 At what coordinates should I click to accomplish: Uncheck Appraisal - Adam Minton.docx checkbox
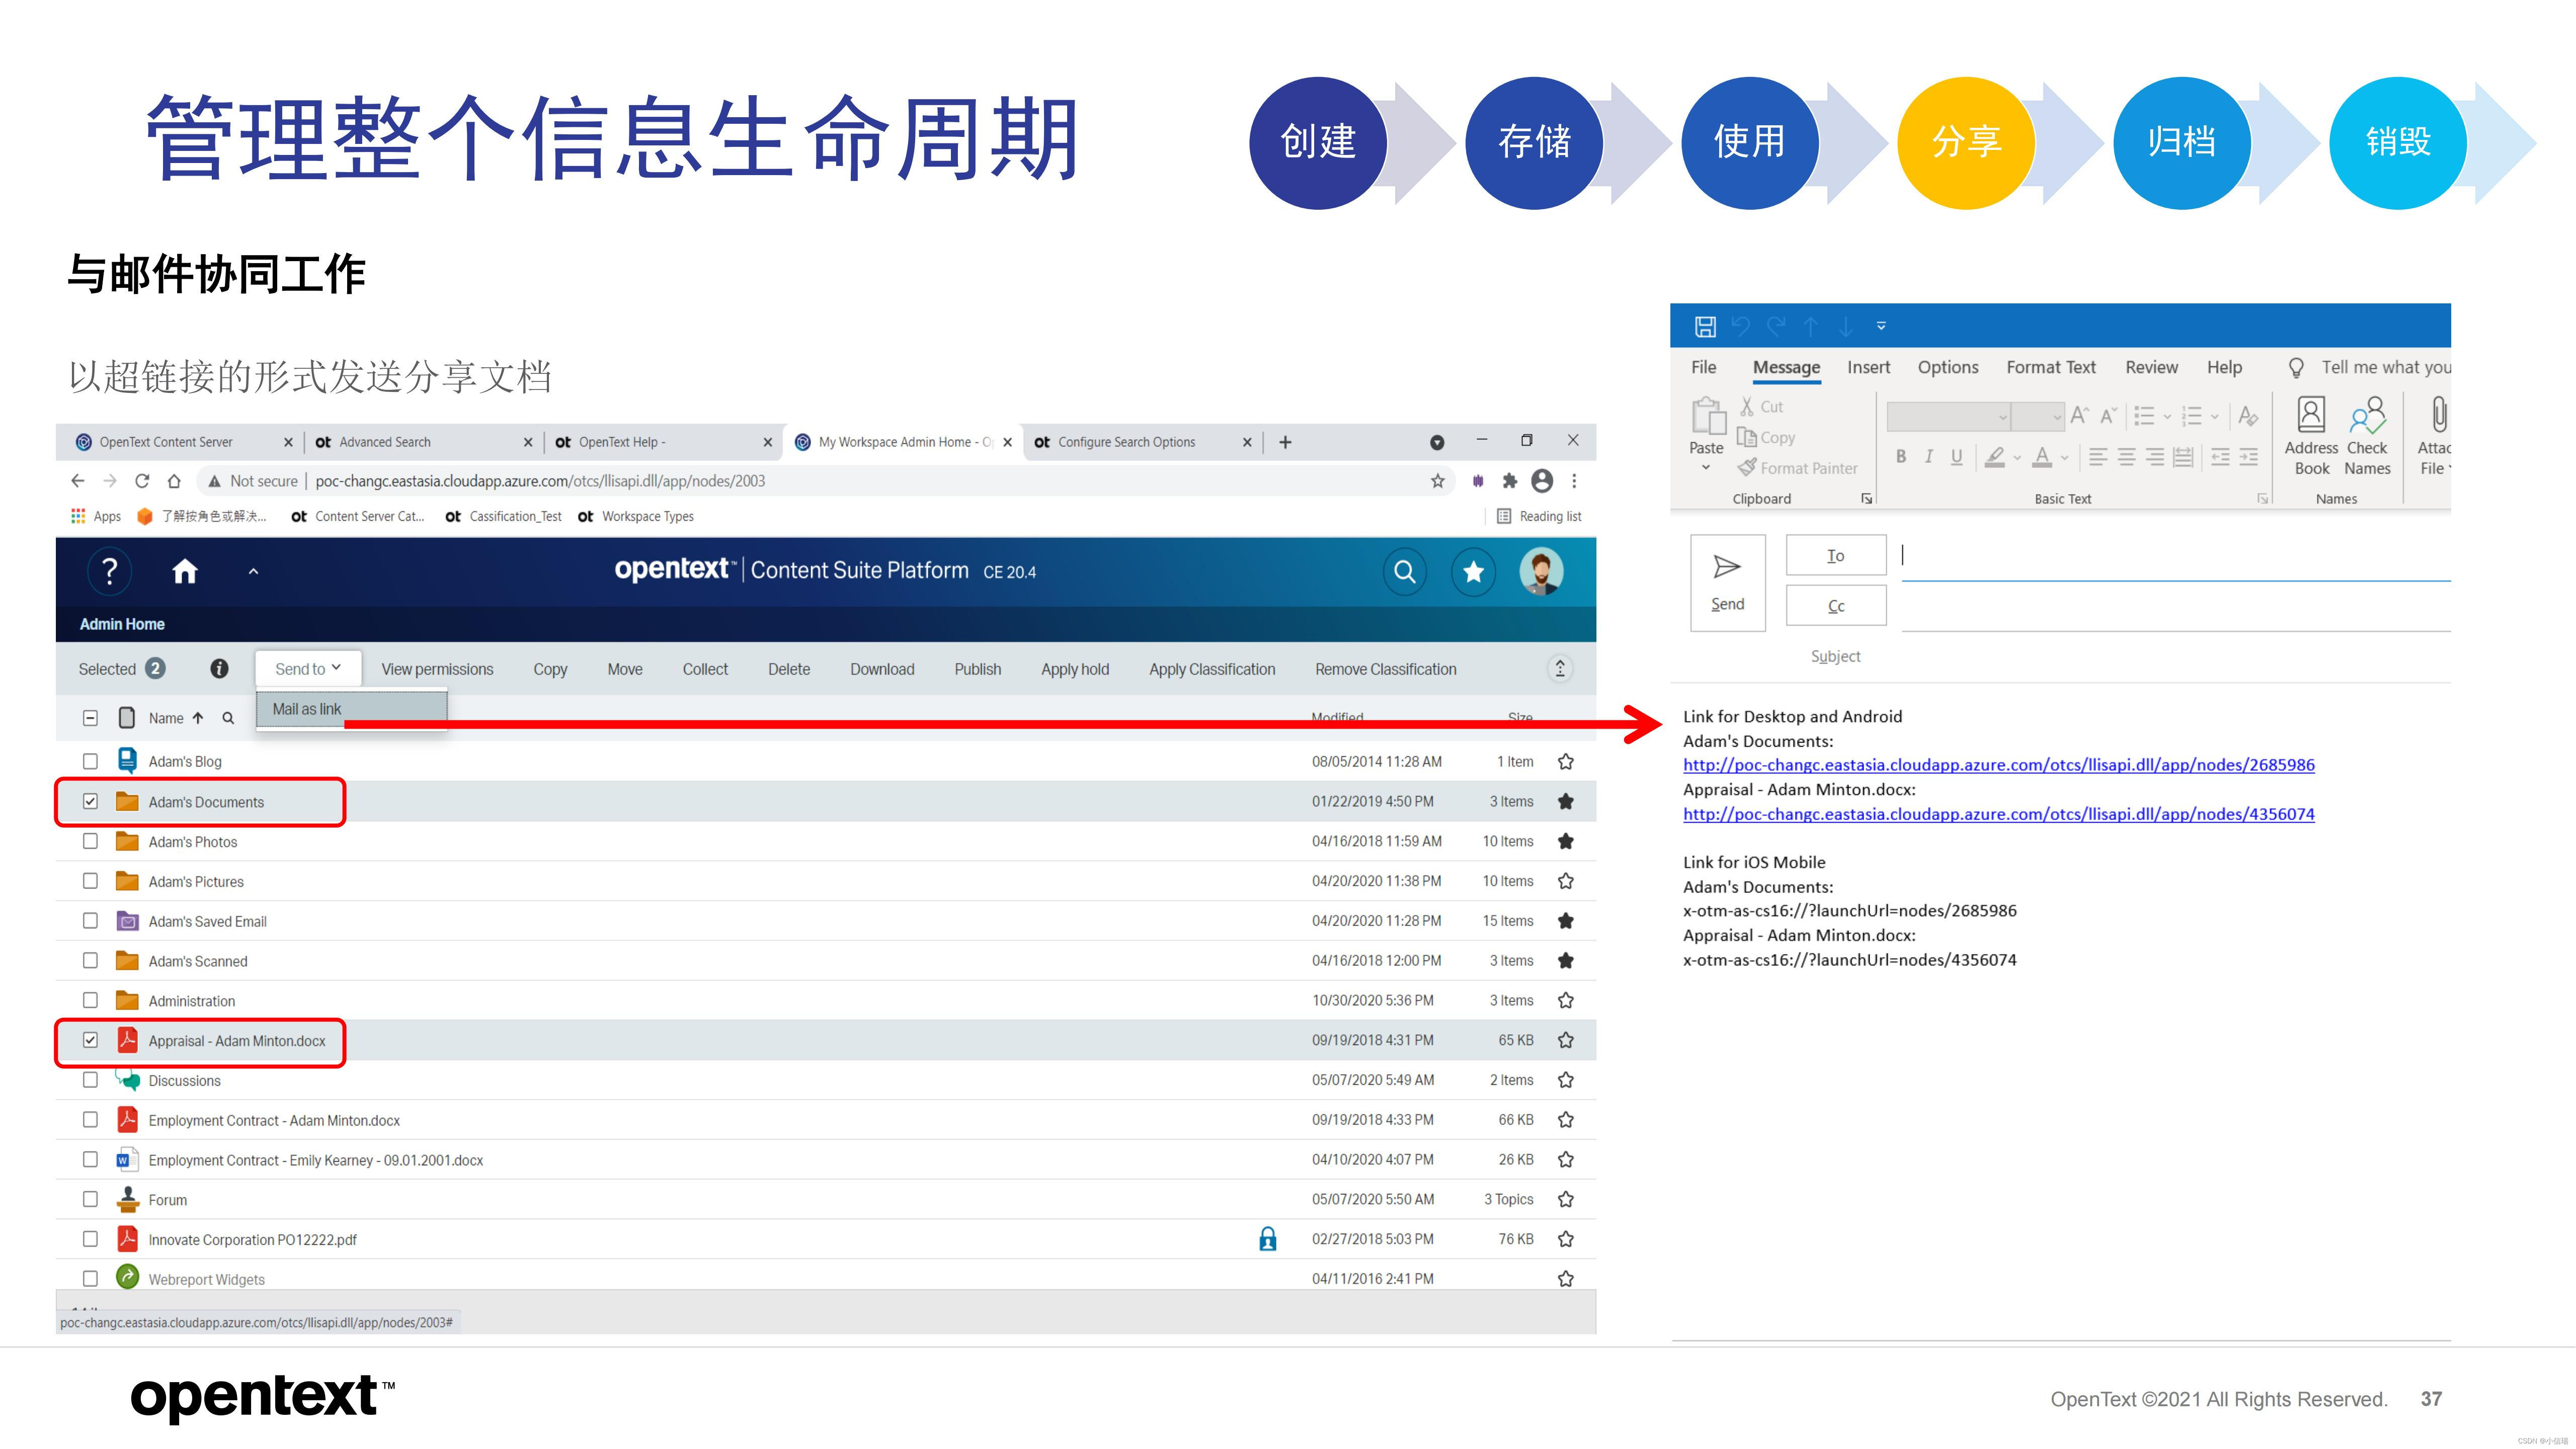coord(90,1040)
